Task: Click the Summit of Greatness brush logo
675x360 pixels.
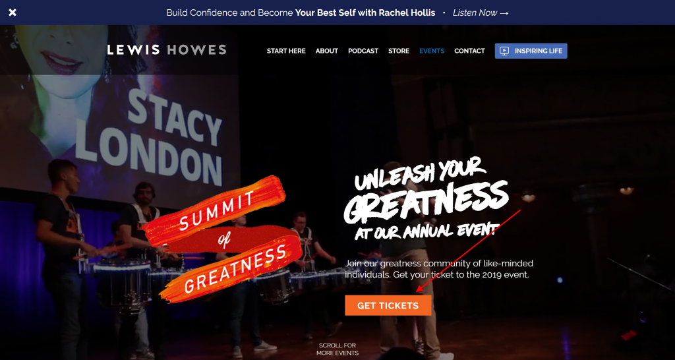Action: click(x=223, y=239)
